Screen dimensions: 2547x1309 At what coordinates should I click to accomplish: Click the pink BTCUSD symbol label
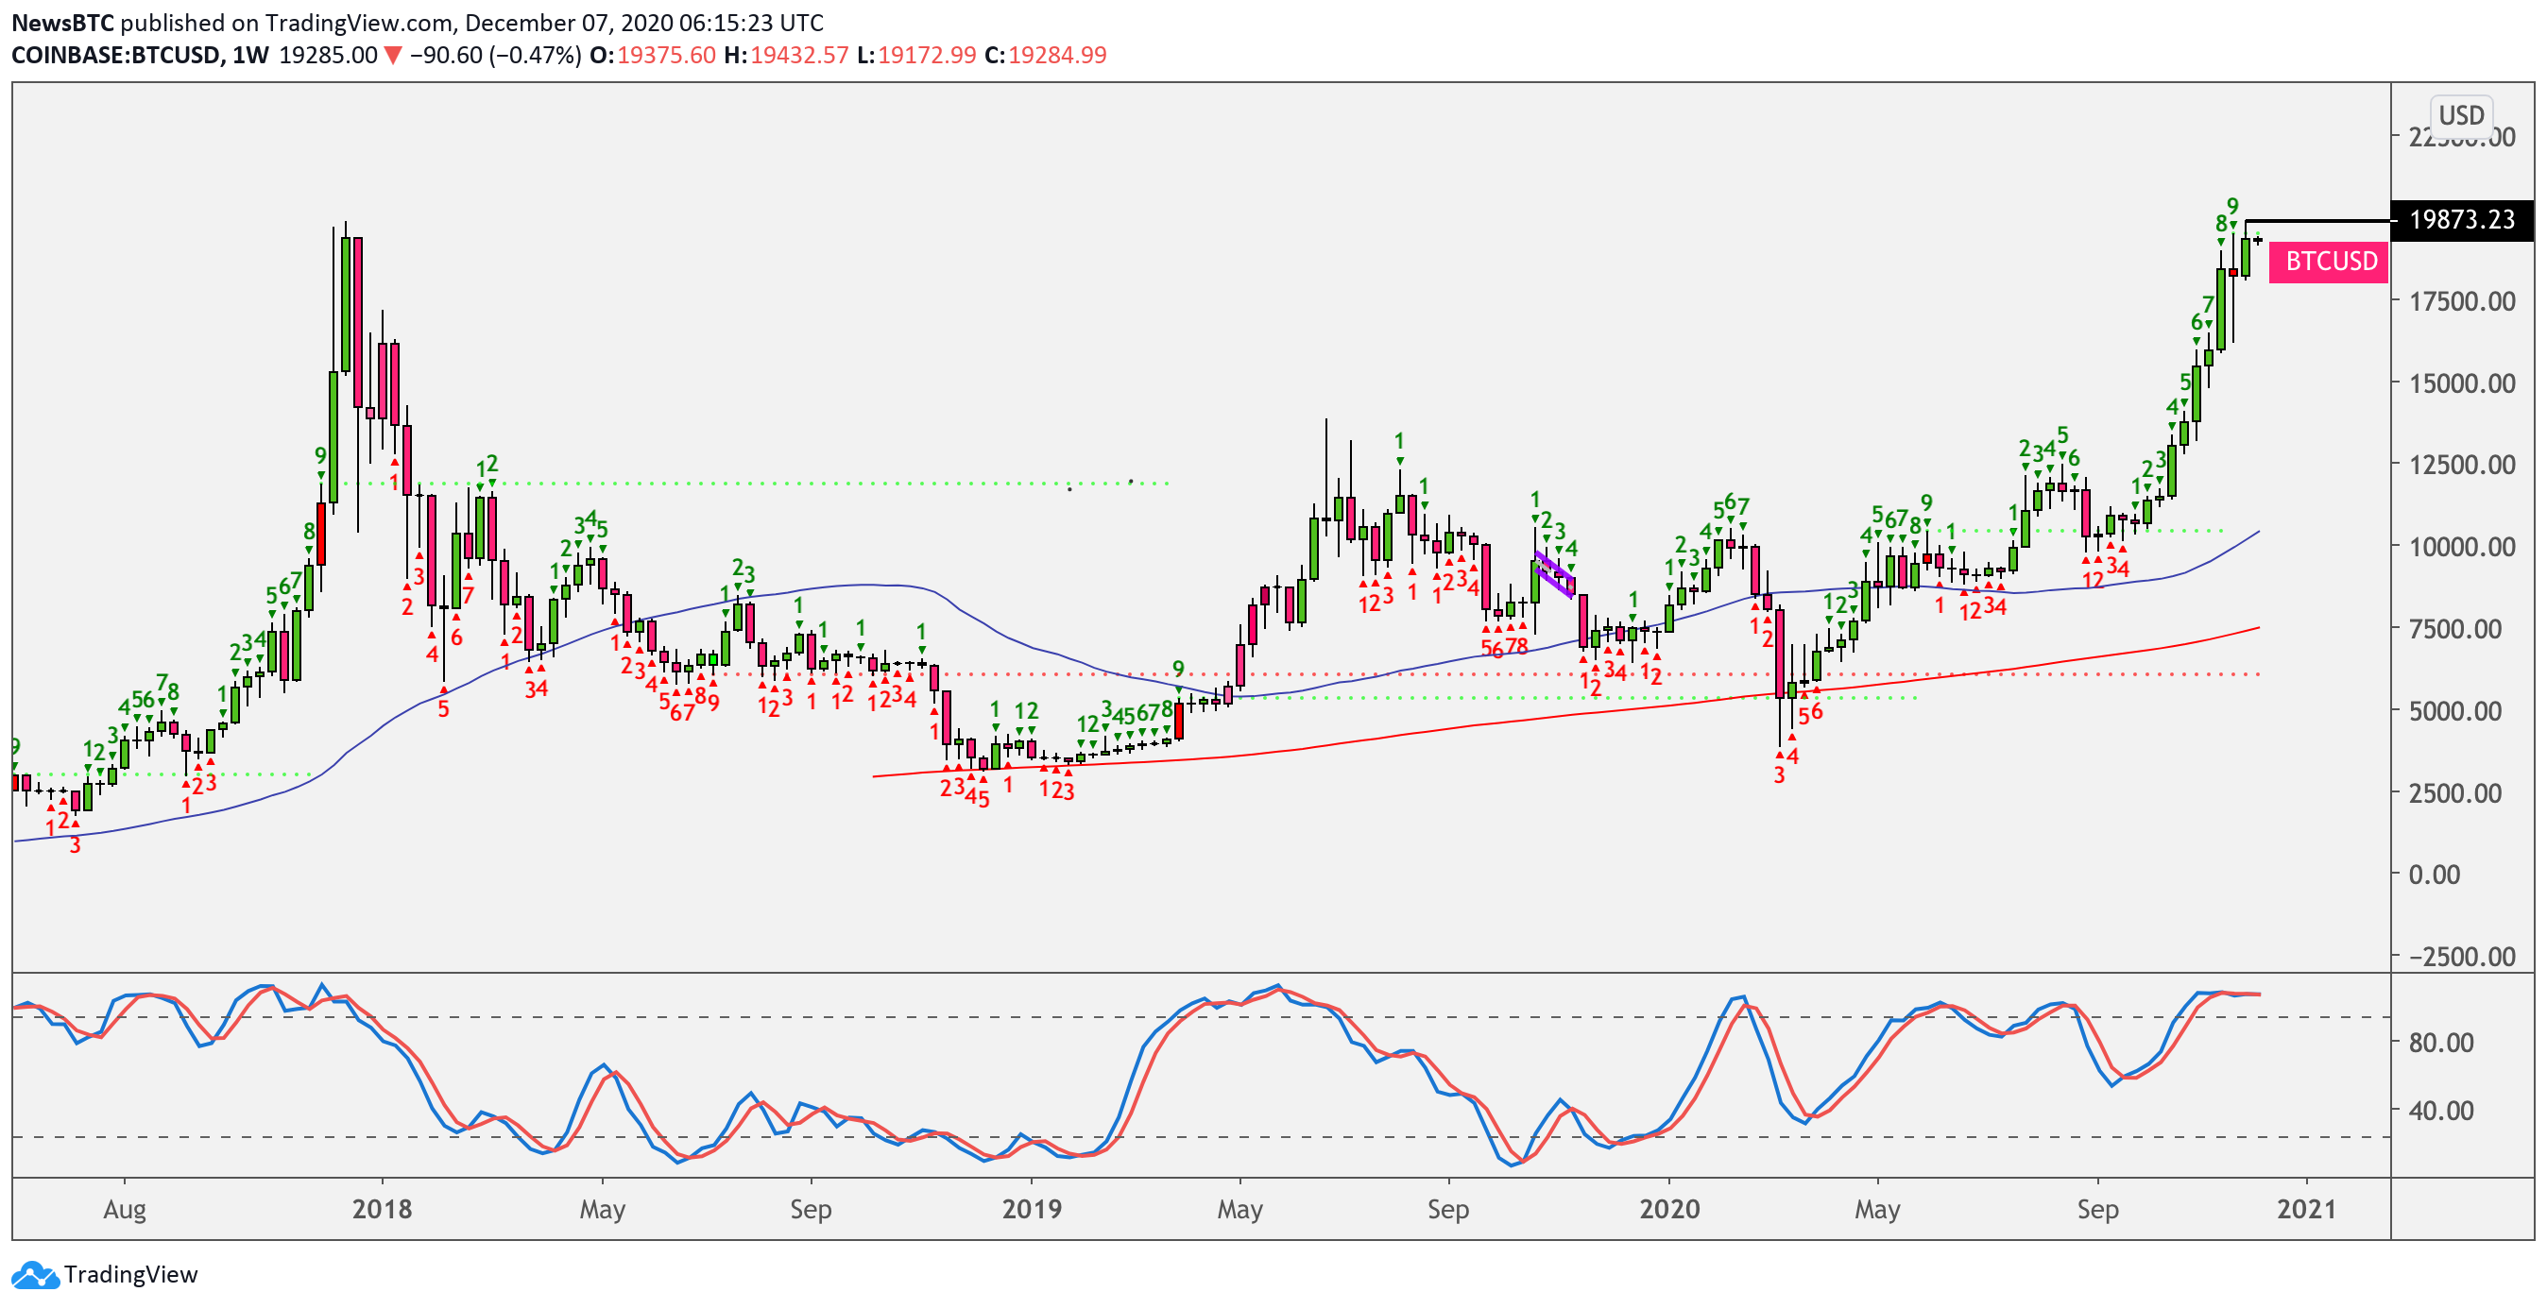pos(2330,261)
